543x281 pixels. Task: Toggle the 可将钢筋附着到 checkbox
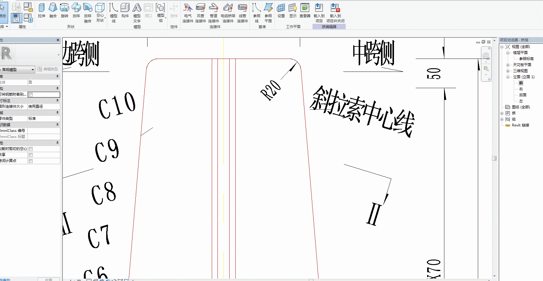coord(30,94)
